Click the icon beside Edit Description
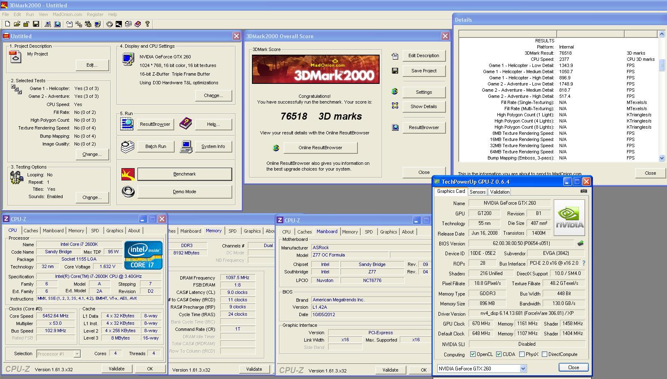The image size is (667, 379). click(395, 56)
